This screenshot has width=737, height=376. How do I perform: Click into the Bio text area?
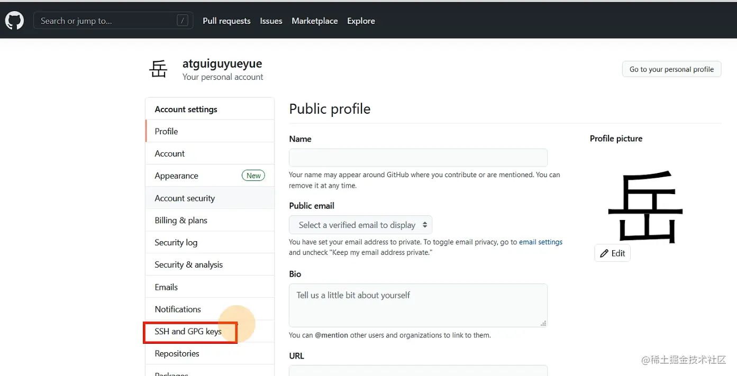(x=418, y=305)
